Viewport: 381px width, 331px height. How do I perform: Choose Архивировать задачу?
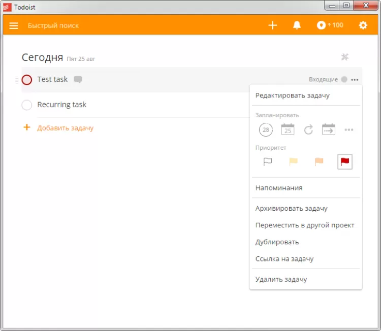(292, 209)
